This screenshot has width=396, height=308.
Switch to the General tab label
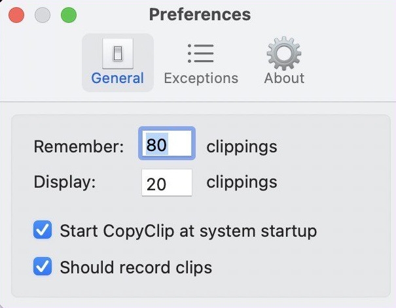[118, 78]
